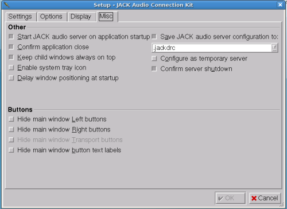Screen dimensions: 287x209
Task: Enable Configure as temporary server
Action: [x=154, y=59]
